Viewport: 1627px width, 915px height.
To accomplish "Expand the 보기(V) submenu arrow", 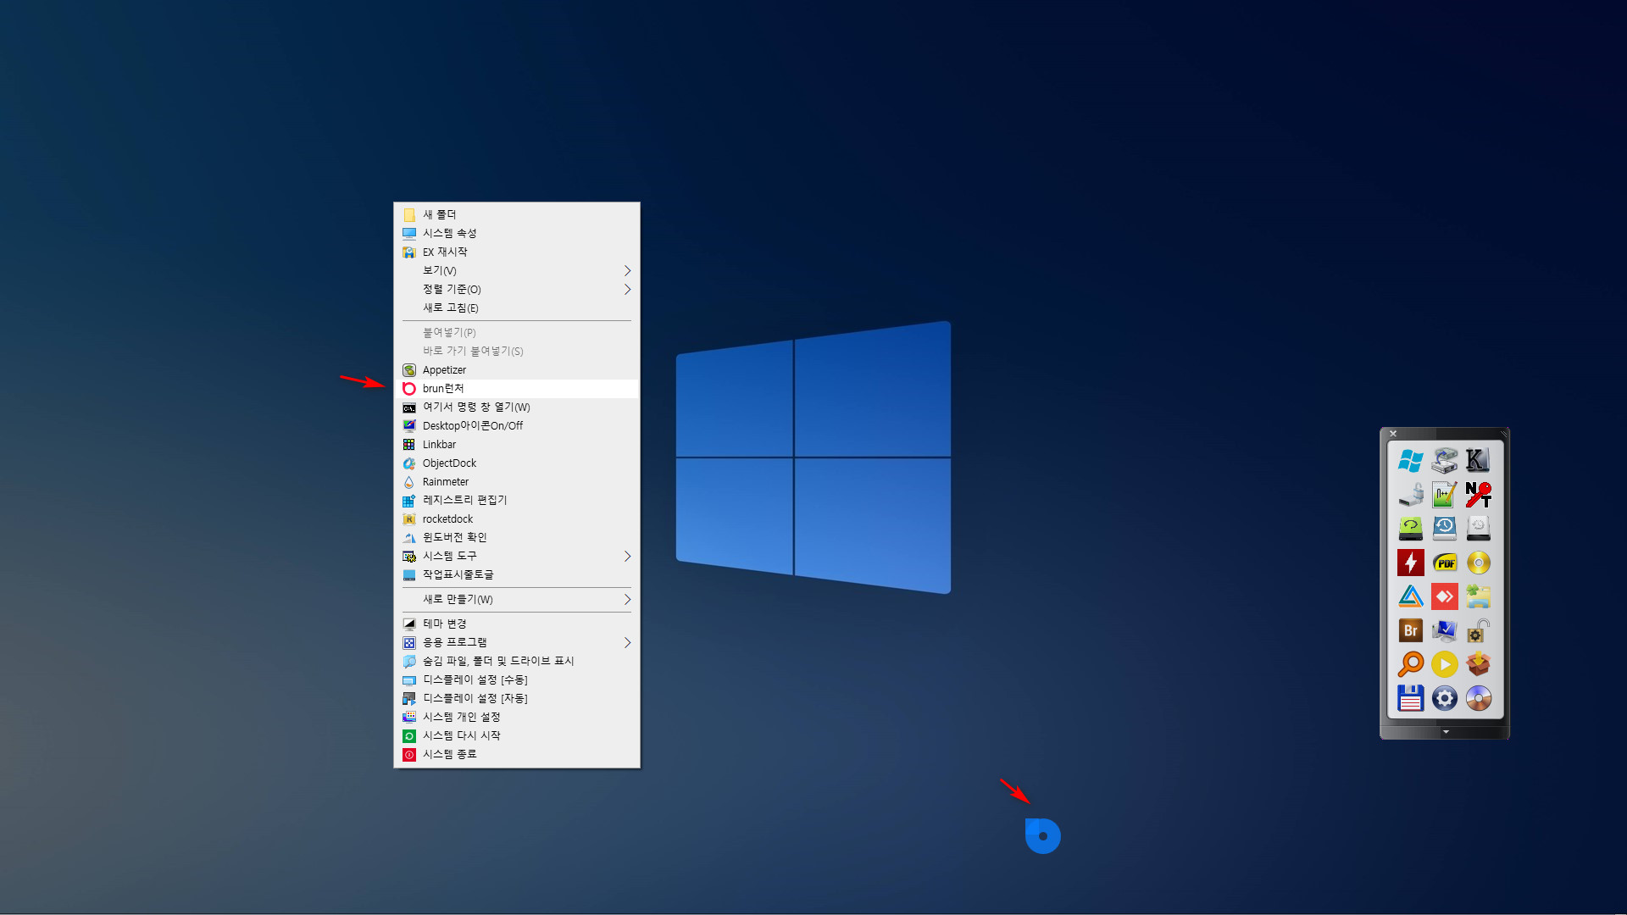I will pos(627,271).
